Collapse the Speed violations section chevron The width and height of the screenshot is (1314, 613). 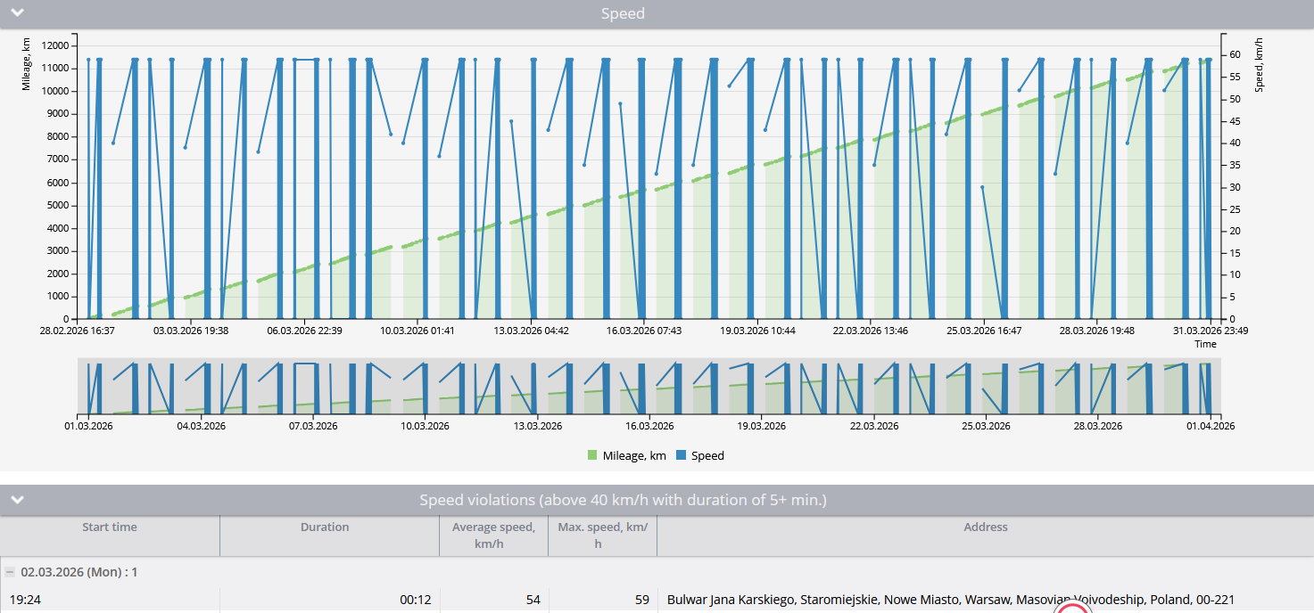click(x=18, y=500)
